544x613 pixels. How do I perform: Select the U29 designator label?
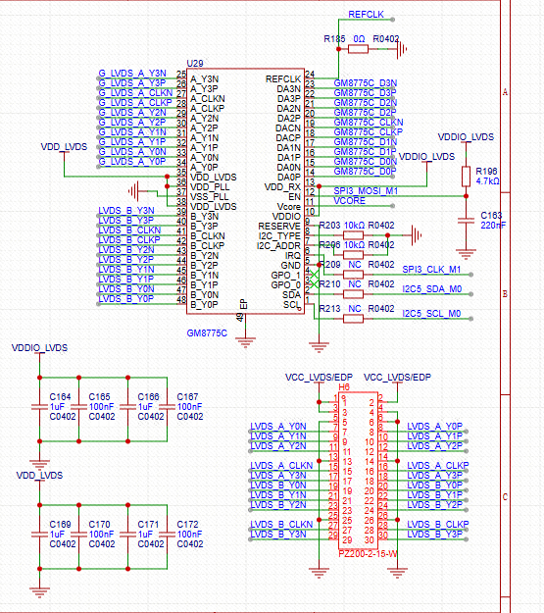coord(195,64)
